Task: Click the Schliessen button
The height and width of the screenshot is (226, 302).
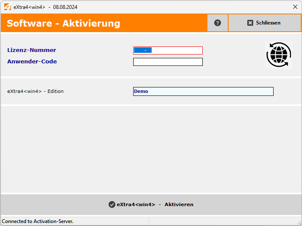Action: (x=265, y=23)
